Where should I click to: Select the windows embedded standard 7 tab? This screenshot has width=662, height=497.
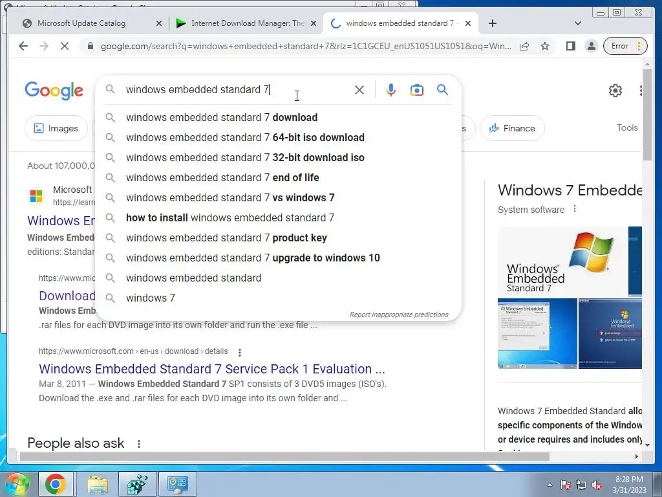click(x=400, y=23)
